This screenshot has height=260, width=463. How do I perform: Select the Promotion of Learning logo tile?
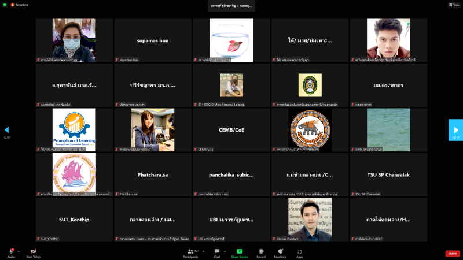pos(74,130)
